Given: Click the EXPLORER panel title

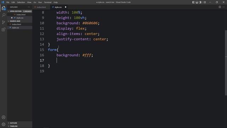Looking at the screenshot, I should pos(14,7).
